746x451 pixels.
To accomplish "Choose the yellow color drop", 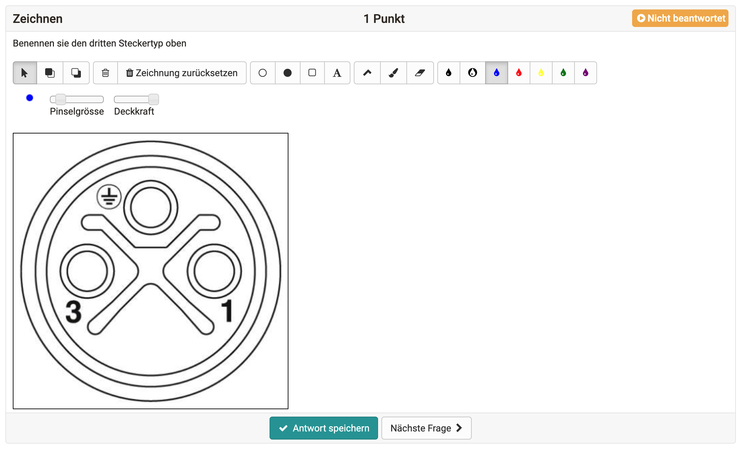I will click(541, 73).
